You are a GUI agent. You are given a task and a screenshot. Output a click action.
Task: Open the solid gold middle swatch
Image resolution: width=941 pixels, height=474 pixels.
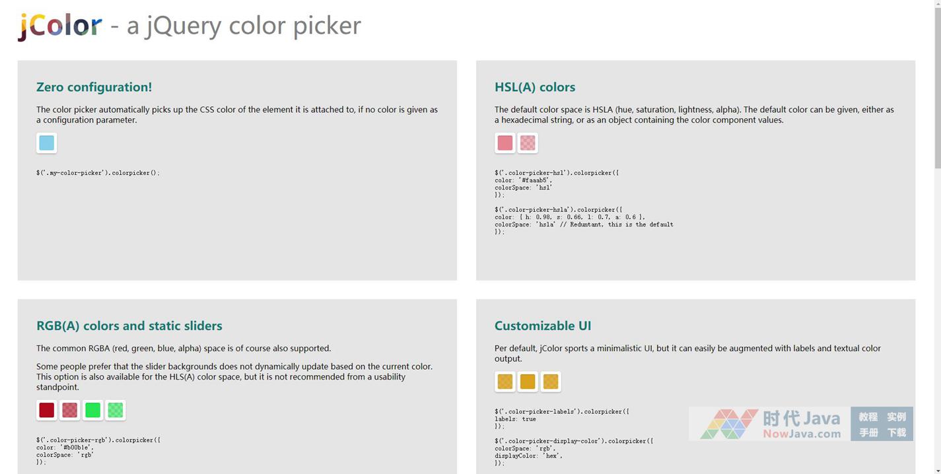528,382
